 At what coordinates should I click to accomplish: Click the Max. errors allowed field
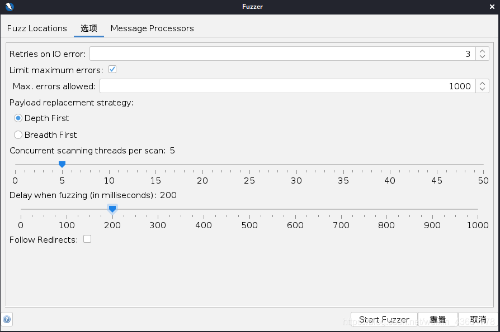click(287, 86)
